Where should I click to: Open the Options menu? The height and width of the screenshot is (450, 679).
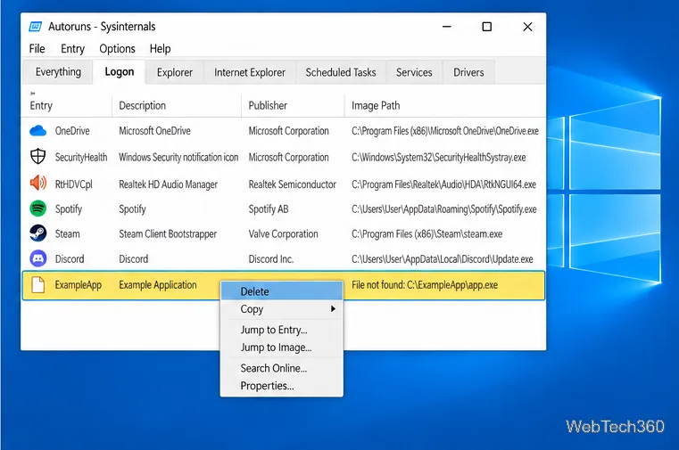pyautogui.click(x=118, y=49)
